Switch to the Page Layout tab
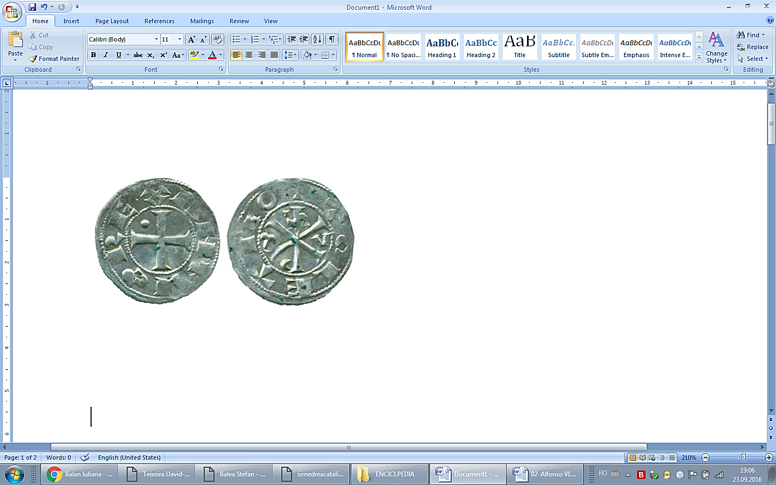This screenshot has width=776, height=485. coord(112,21)
